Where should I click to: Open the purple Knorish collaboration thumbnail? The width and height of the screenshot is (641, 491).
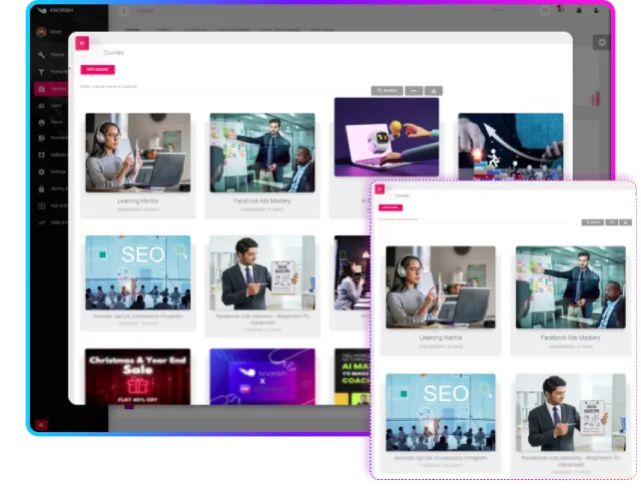click(263, 376)
